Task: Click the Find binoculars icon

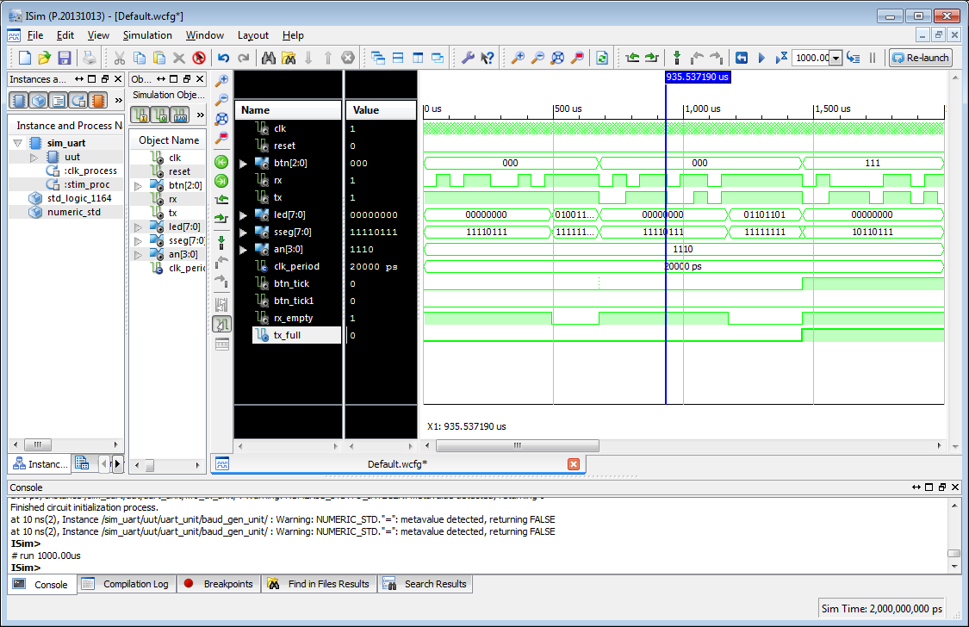Action: pyautogui.click(x=268, y=58)
